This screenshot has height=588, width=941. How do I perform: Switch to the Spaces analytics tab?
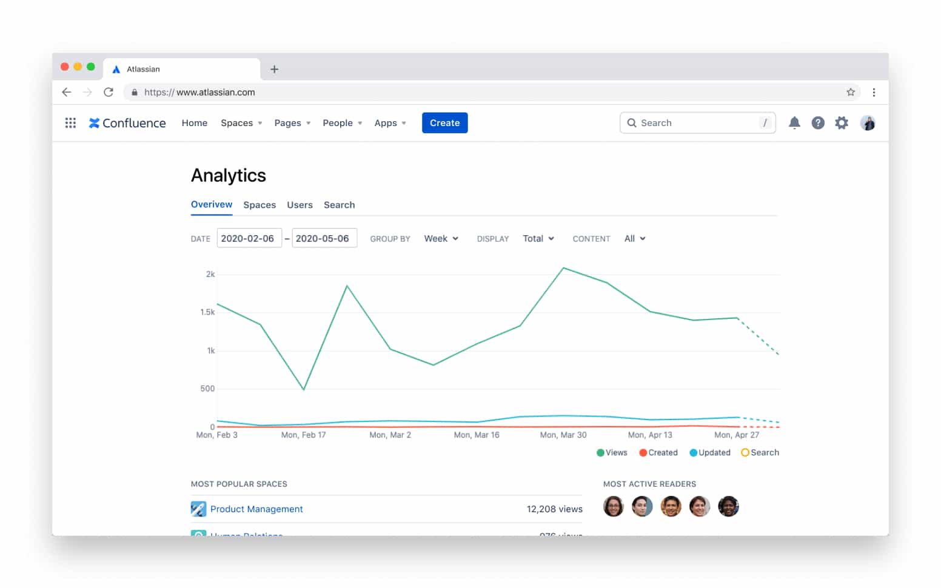point(260,205)
